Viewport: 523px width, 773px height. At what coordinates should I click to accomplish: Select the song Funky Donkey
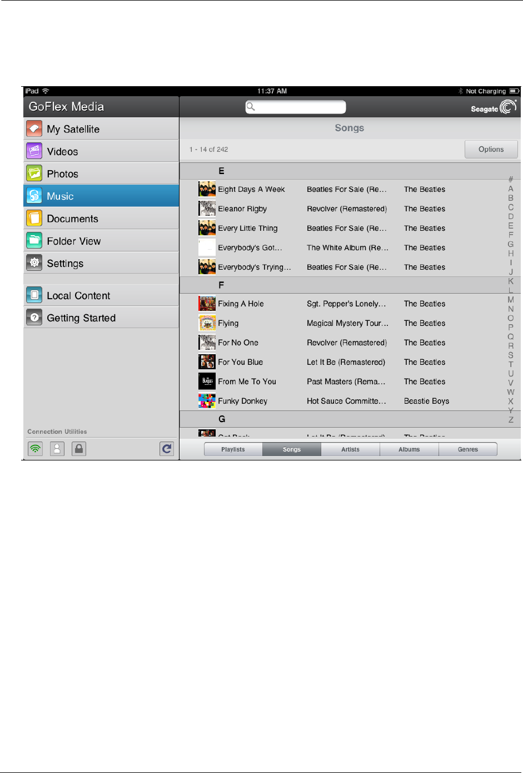[x=243, y=401]
